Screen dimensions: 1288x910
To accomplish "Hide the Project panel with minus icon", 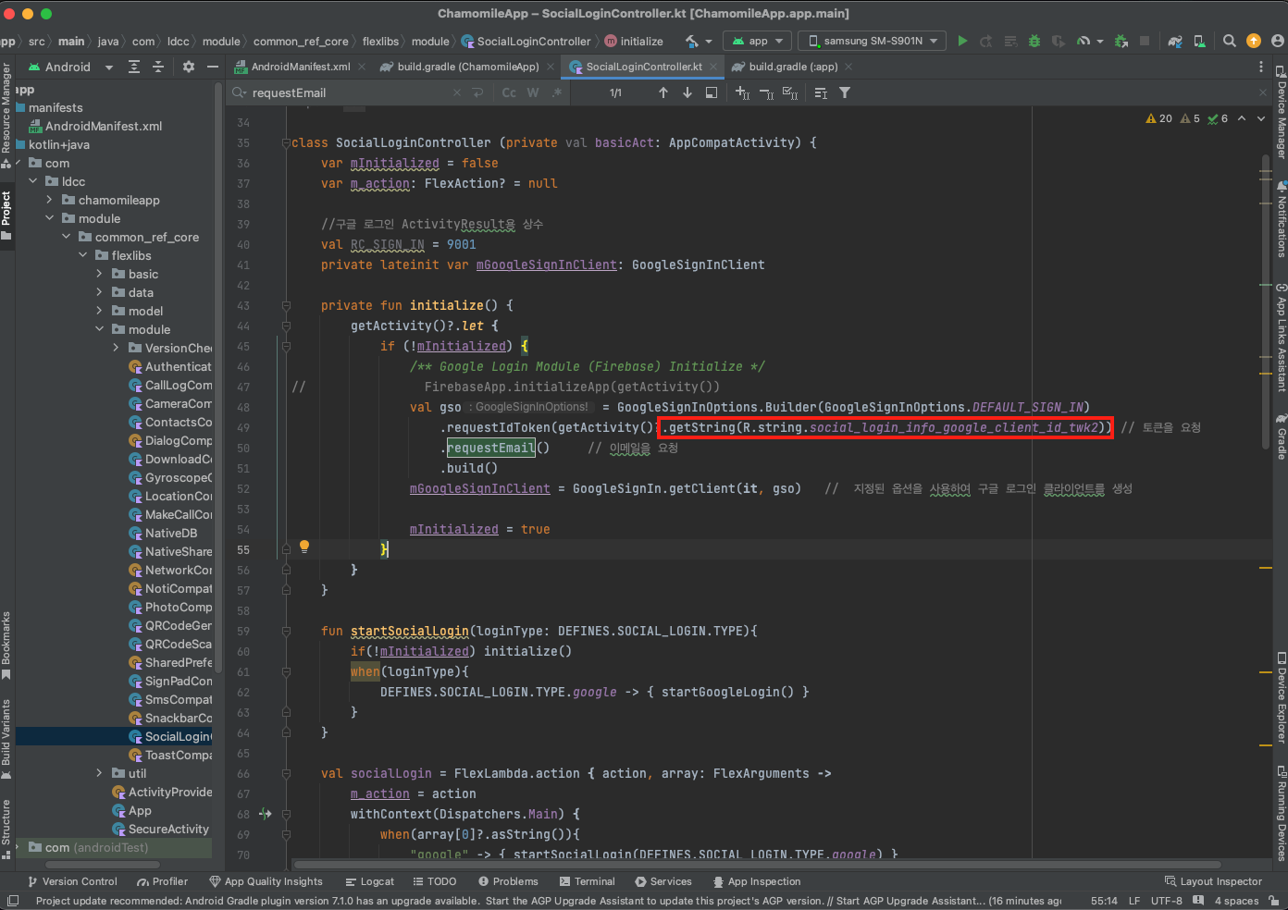I will point(213,67).
